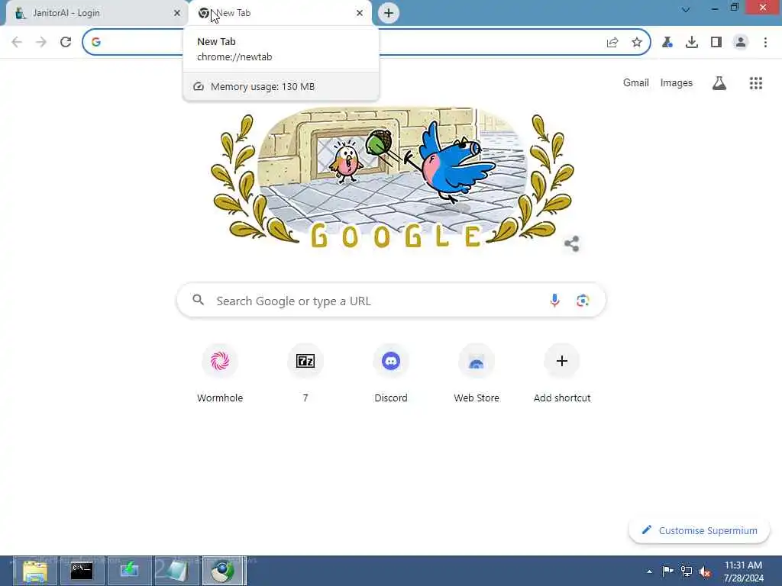Screen dimensions: 782x586
Task: Open the Wormhole shortcut
Action: coord(220,372)
